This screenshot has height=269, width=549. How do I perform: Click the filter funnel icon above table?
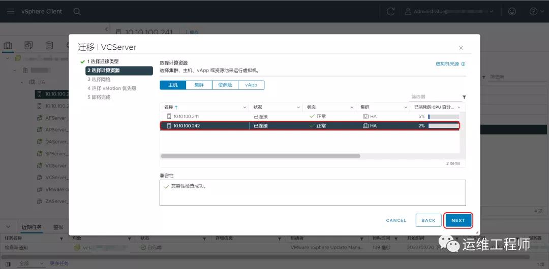click(464, 97)
